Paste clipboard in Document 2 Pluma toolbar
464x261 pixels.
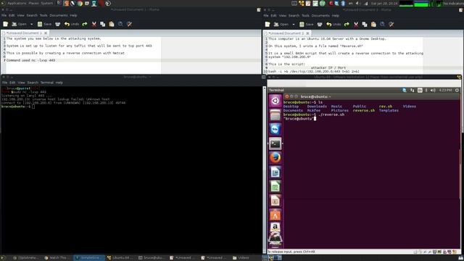(x=373, y=24)
